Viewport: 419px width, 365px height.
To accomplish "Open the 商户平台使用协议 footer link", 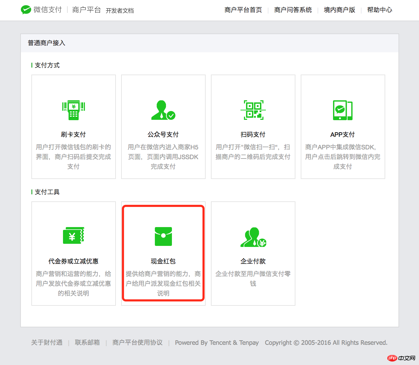I will coord(137,342).
